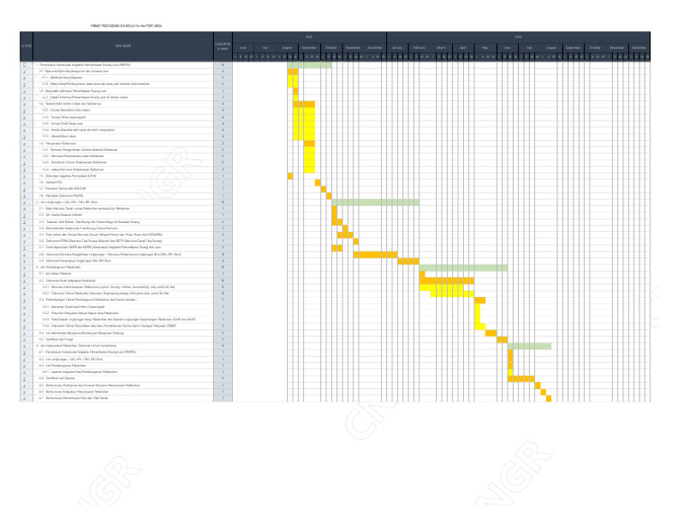Click the document title PERMIT PROCESSING SCHEDULE
The image size is (685, 530).
tap(127, 26)
